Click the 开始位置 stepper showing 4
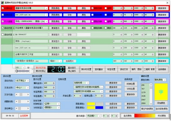The height and width of the screenshot is (121, 171). (78, 96)
